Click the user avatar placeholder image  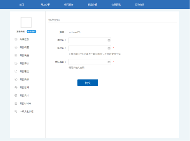click(x=26, y=22)
